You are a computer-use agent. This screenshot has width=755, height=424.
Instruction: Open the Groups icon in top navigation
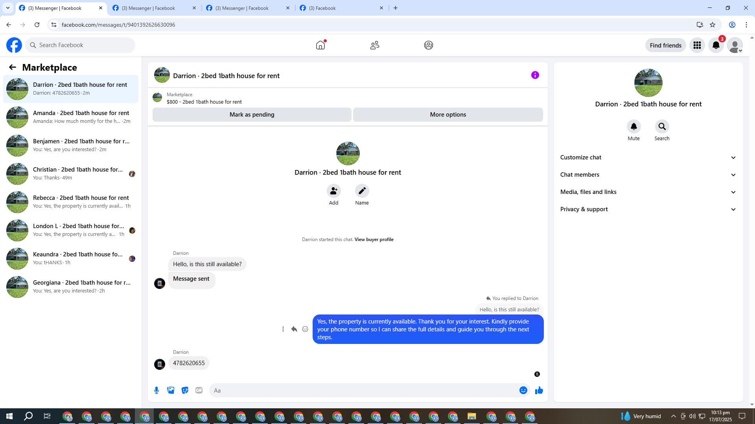pyautogui.click(x=429, y=45)
